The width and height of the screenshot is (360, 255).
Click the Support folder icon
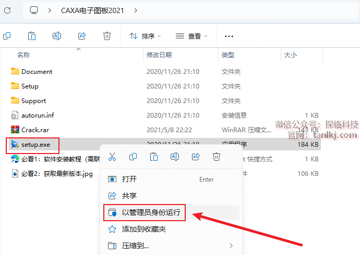(x=15, y=100)
